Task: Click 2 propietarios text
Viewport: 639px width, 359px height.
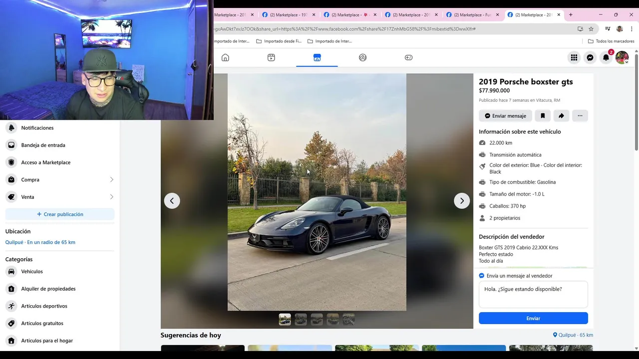Action: coord(505,218)
